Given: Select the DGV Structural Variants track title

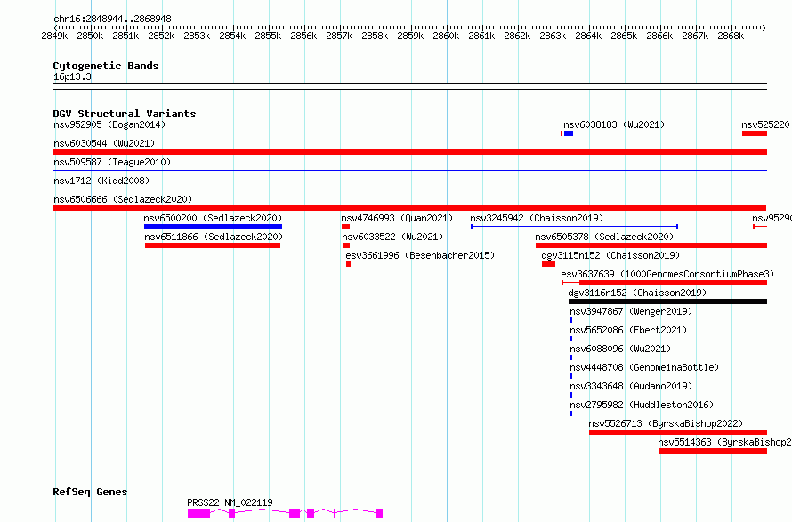Looking at the screenshot, I should [125, 114].
